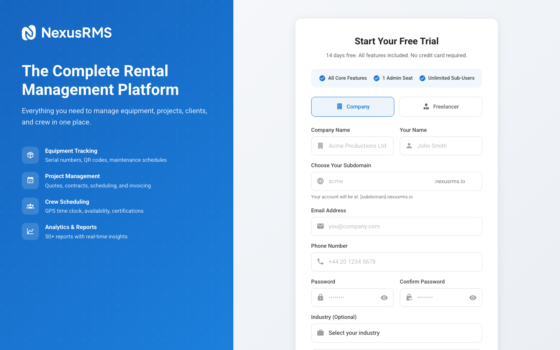Show the password with the eye toggle
560x350 pixels.
384,297
